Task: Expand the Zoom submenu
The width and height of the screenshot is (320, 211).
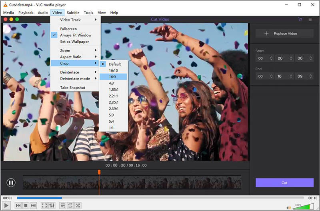Action: [75, 51]
